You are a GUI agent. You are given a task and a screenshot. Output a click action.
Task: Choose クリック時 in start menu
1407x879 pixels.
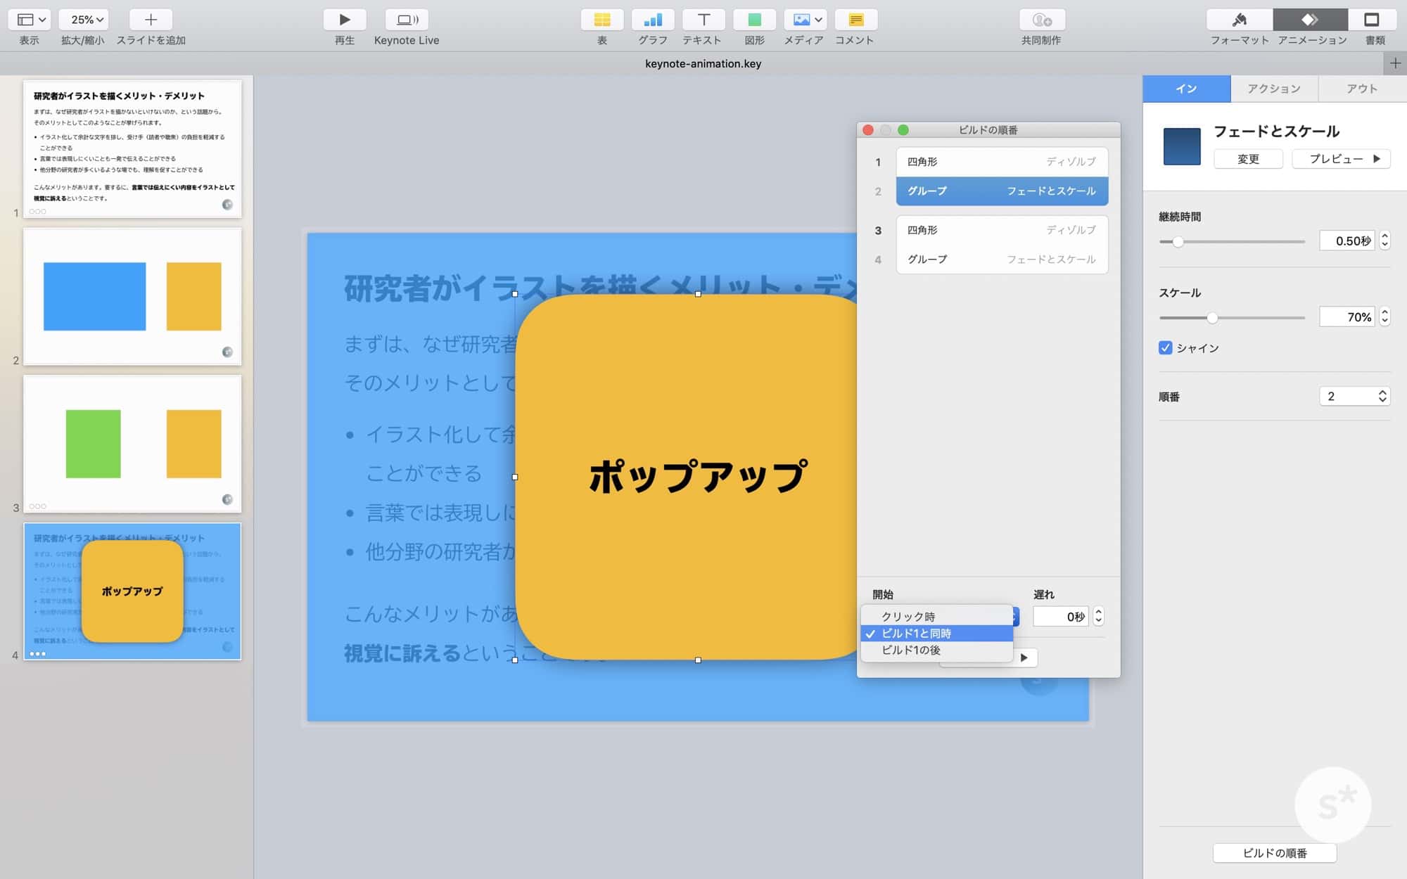pyautogui.click(x=937, y=617)
